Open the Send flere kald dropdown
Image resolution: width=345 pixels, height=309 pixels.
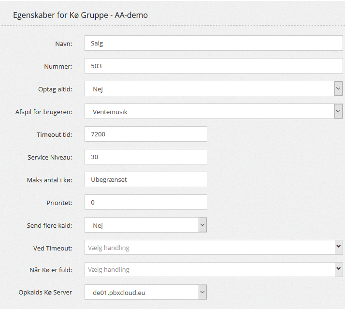(145, 225)
